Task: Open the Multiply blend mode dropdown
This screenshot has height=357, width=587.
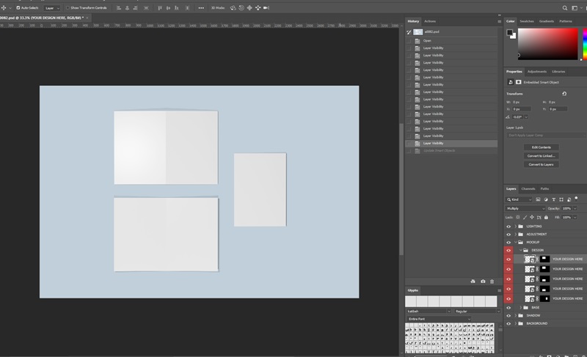Action: (x=525, y=208)
